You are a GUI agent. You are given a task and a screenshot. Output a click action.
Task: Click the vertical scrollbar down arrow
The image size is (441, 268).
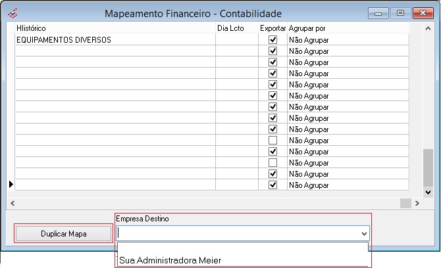pyautogui.click(x=428, y=192)
